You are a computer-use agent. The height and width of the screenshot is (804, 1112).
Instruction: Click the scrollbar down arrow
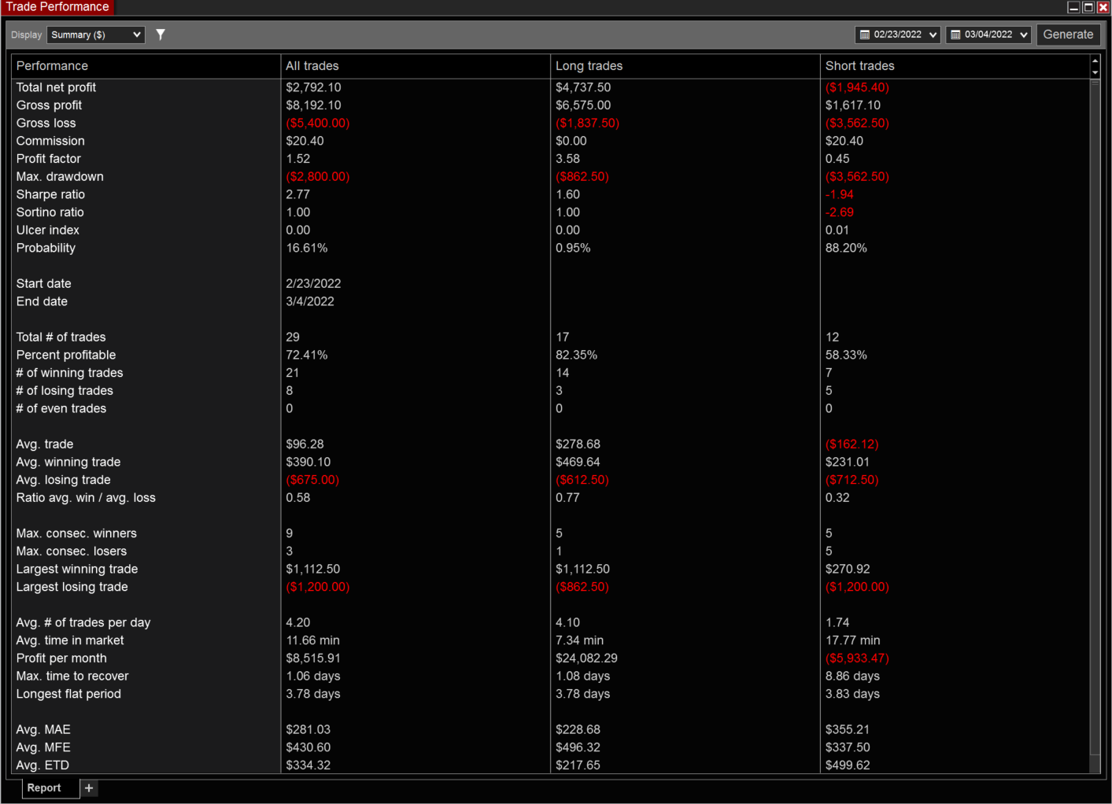click(1095, 72)
